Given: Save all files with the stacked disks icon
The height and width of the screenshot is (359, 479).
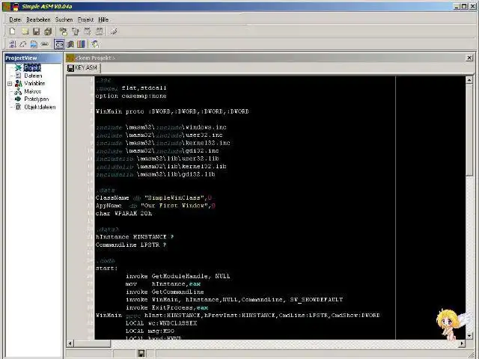Looking at the screenshot, I should [48, 31].
